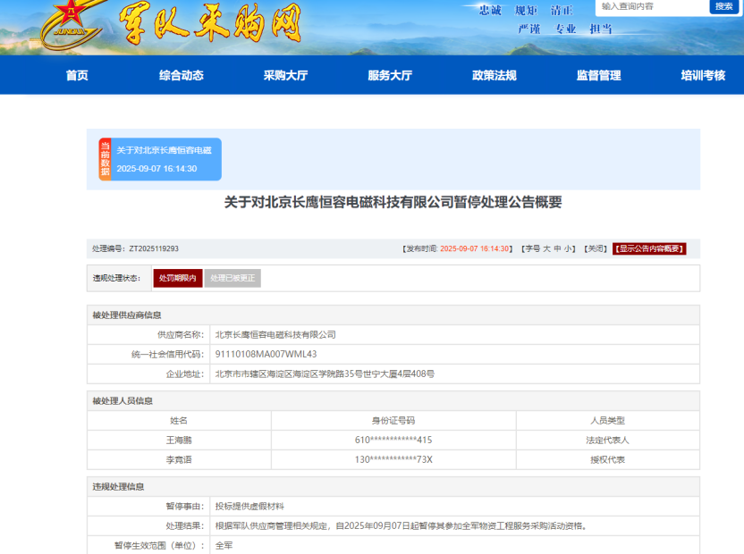Viewport: 744px width, 554px height.
Task: Click the 搜索 search button
Action: 724,6
